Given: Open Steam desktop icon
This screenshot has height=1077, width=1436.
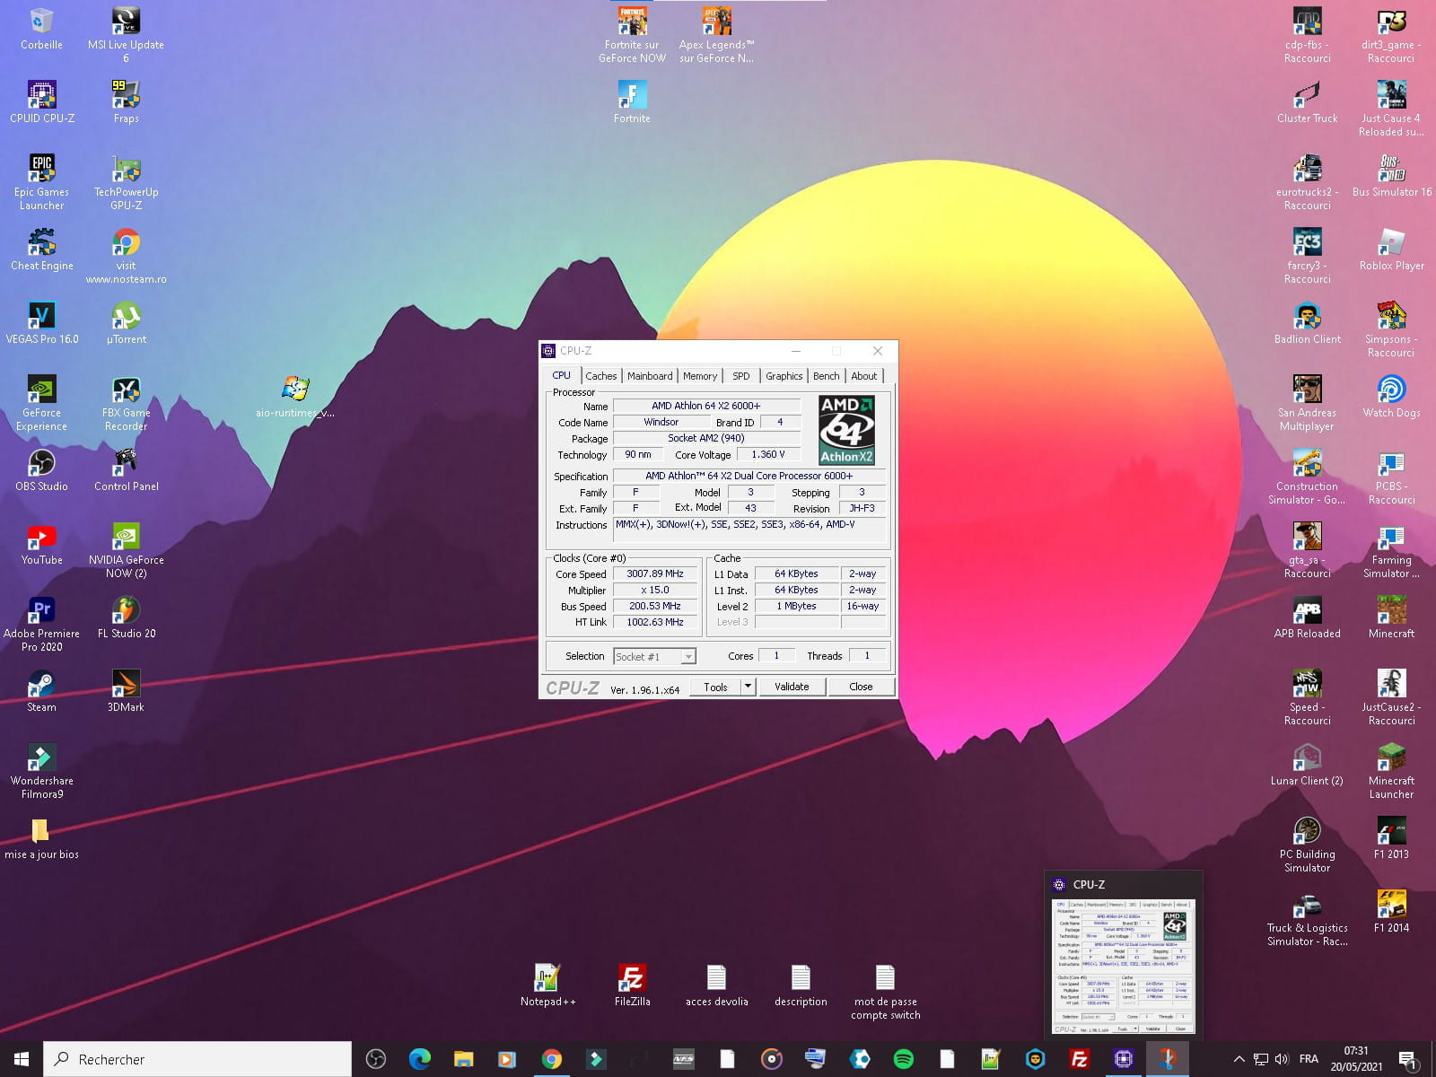Looking at the screenshot, I should point(42,690).
